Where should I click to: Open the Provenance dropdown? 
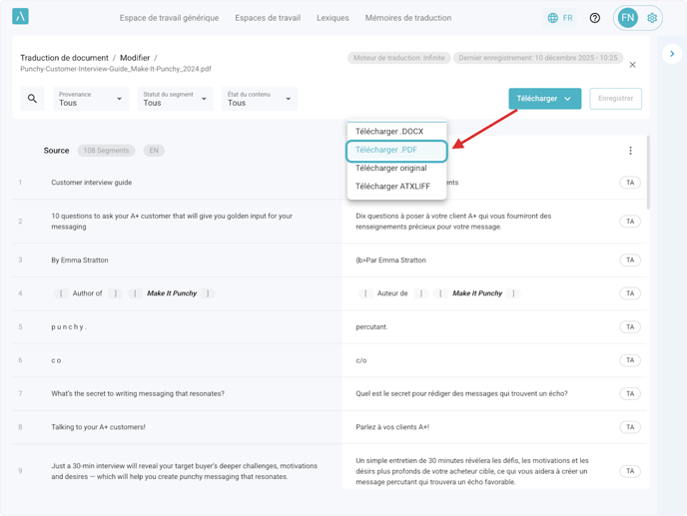coord(90,99)
